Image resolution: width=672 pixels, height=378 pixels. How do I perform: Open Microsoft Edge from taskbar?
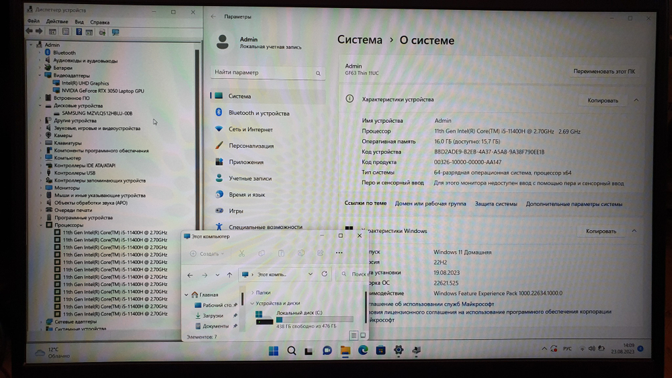(363, 350)
